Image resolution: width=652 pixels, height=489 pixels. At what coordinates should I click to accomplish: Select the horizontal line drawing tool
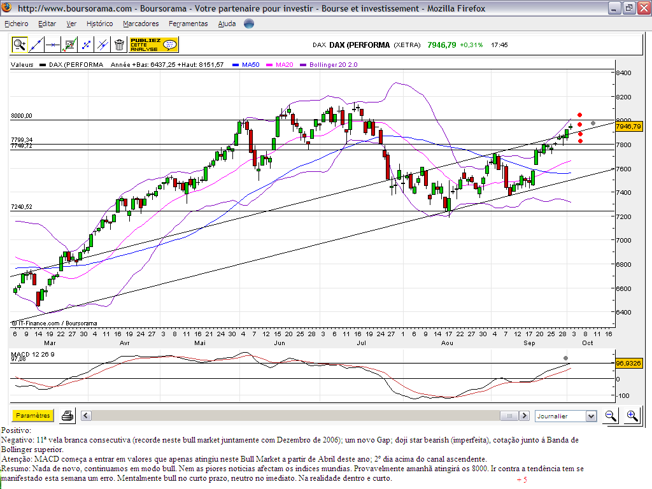click(x=53, y=45)
